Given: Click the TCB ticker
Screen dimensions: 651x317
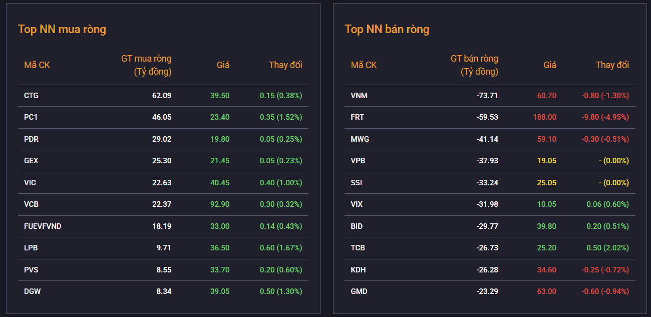Looking at the screenshot, I should (358, 248).
